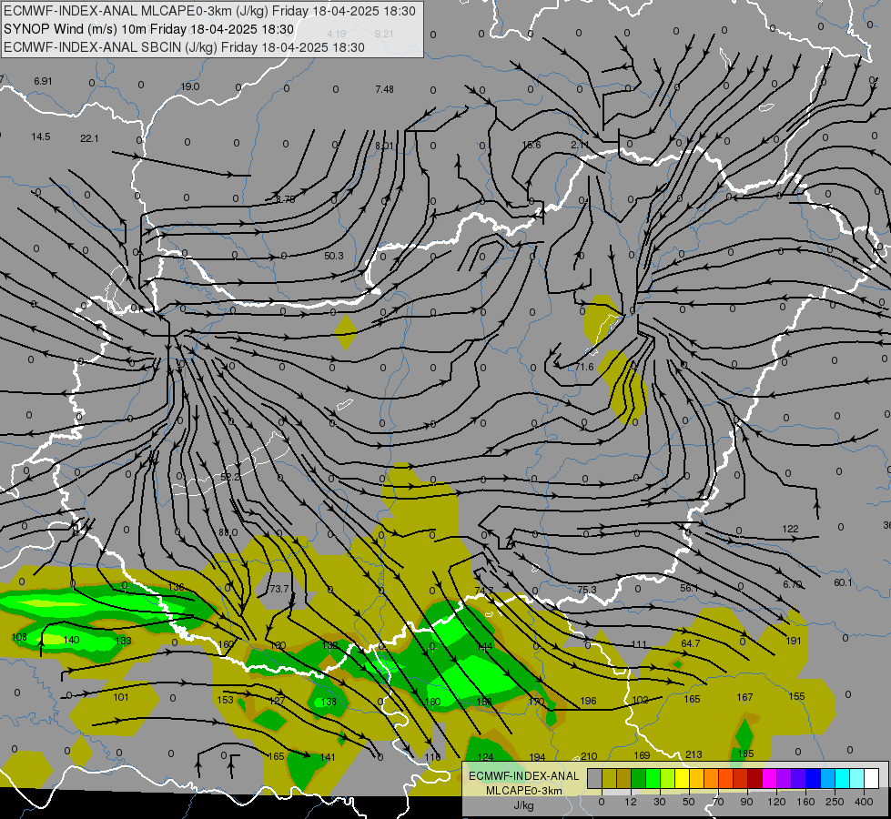This screenshot has width=891, height=819.
Task: Click the legend tick label '50'
Action: point(689,802)
